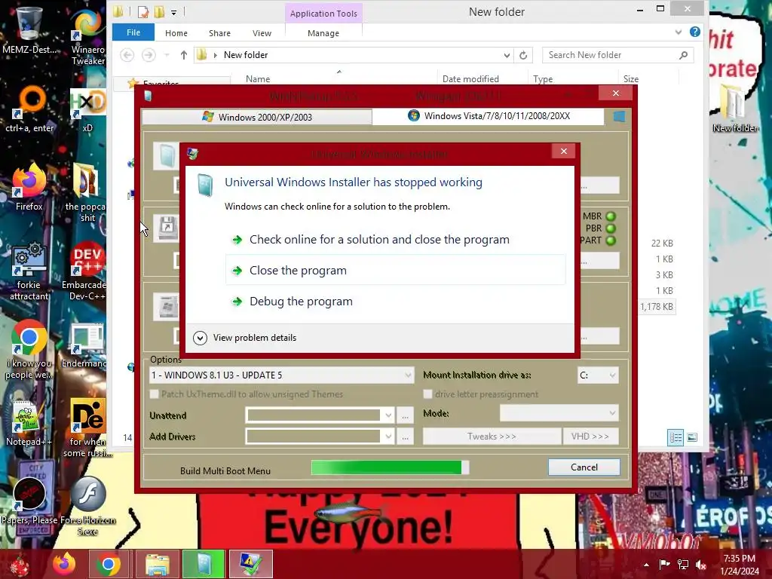Click the green install progress bar
This screenshot has height=579, width=772.
click(x=390, y=467)
